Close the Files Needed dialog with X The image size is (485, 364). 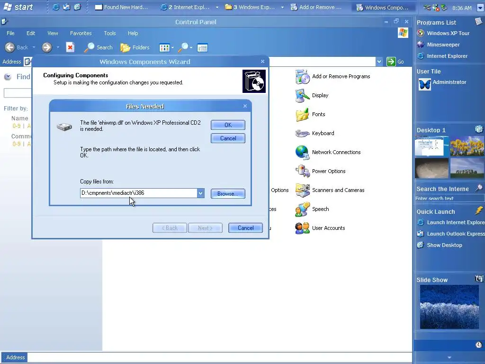click(x=245, y=106)
